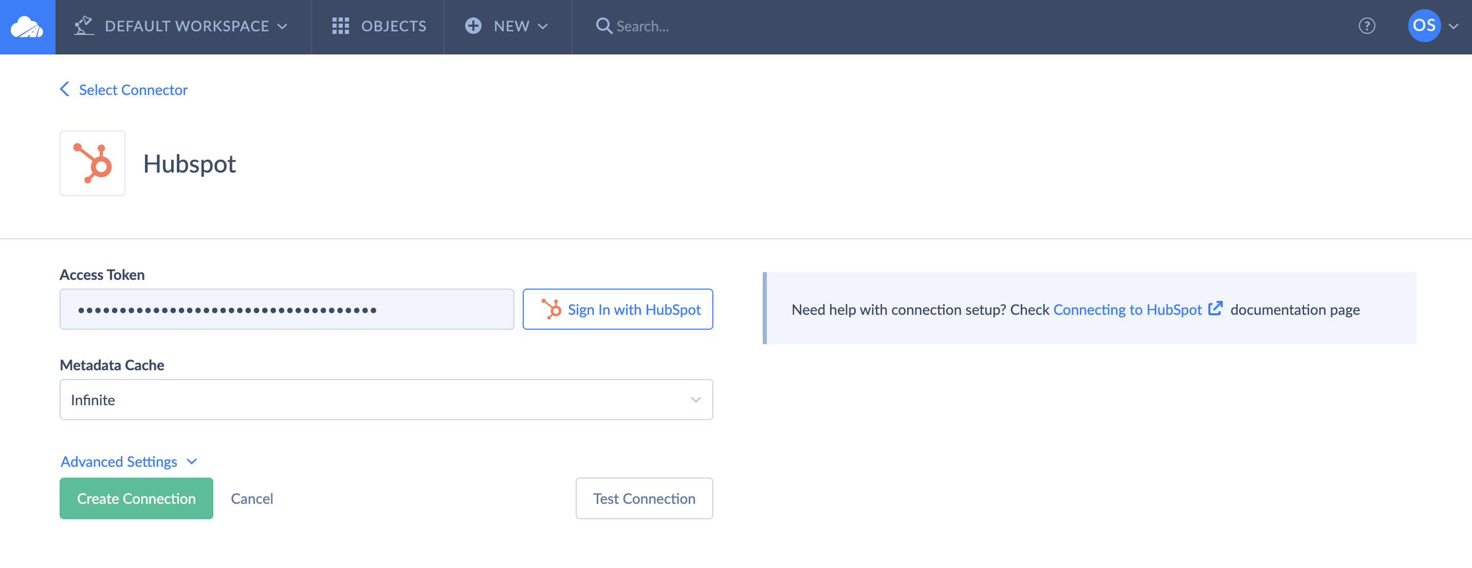
Task: Click the Skyvia cloud logo icon
Action: click(x=27, y=27)
